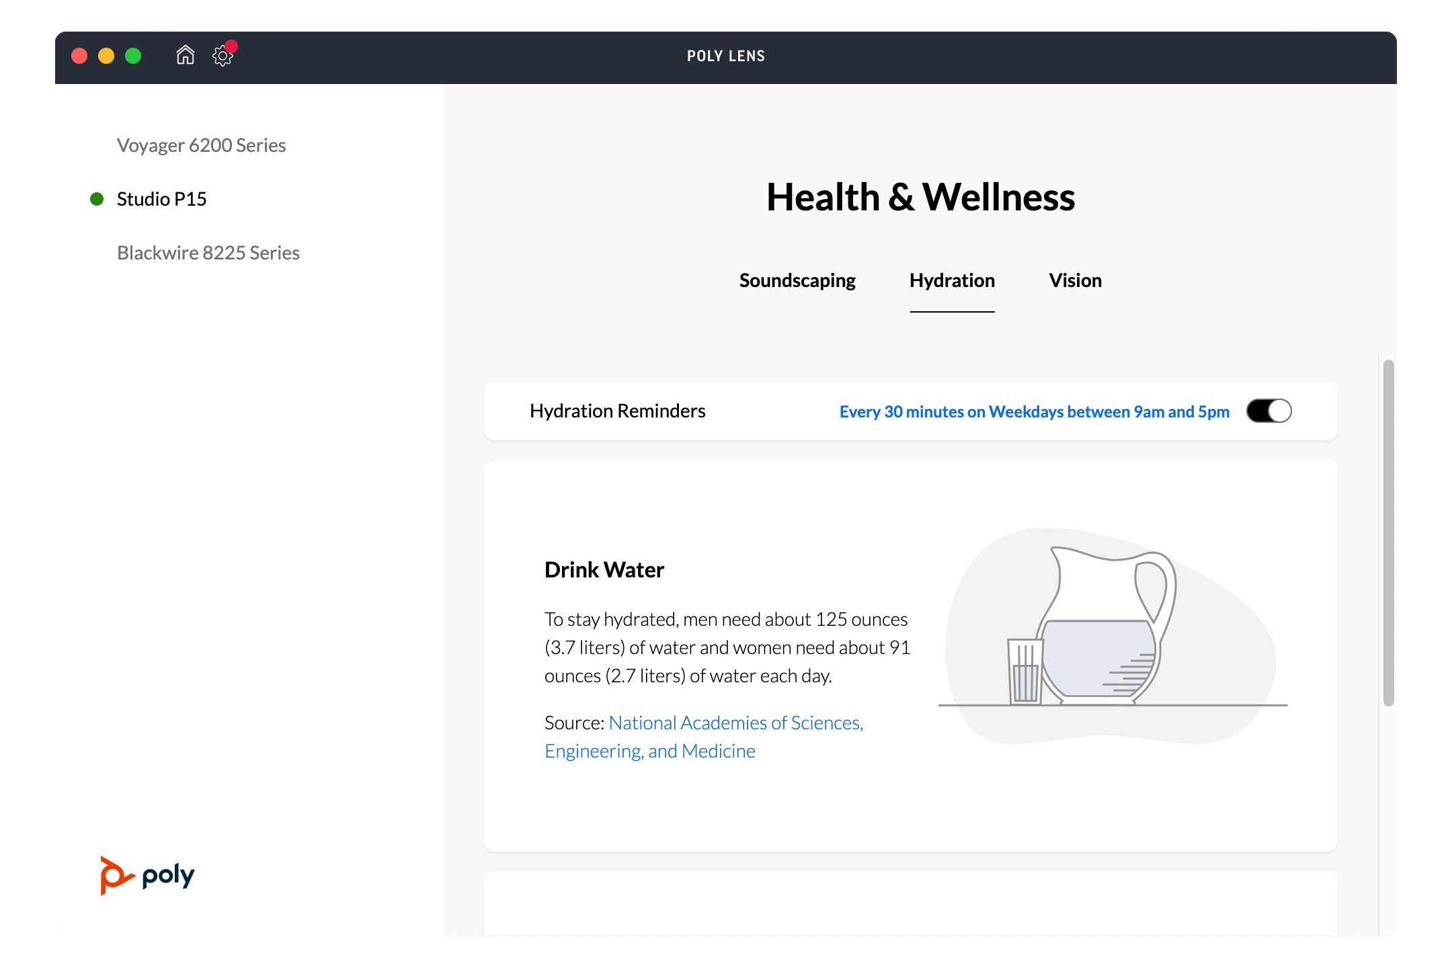Click the red notification badge on gear

[x=231, y=46]
